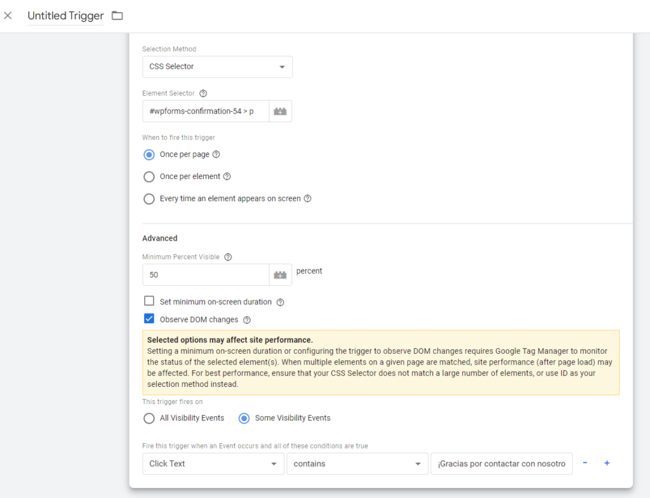Expand the Click Text variable dropdown

click(x=213, y=464)
